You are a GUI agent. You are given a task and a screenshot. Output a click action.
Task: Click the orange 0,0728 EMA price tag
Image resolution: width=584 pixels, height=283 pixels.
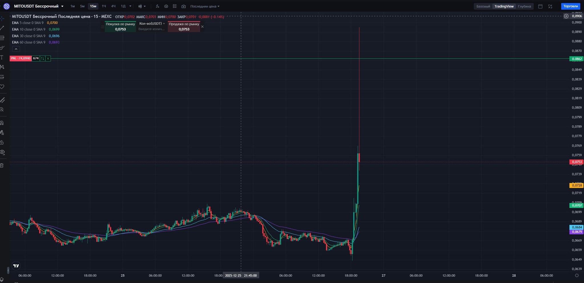pos(577,185)
